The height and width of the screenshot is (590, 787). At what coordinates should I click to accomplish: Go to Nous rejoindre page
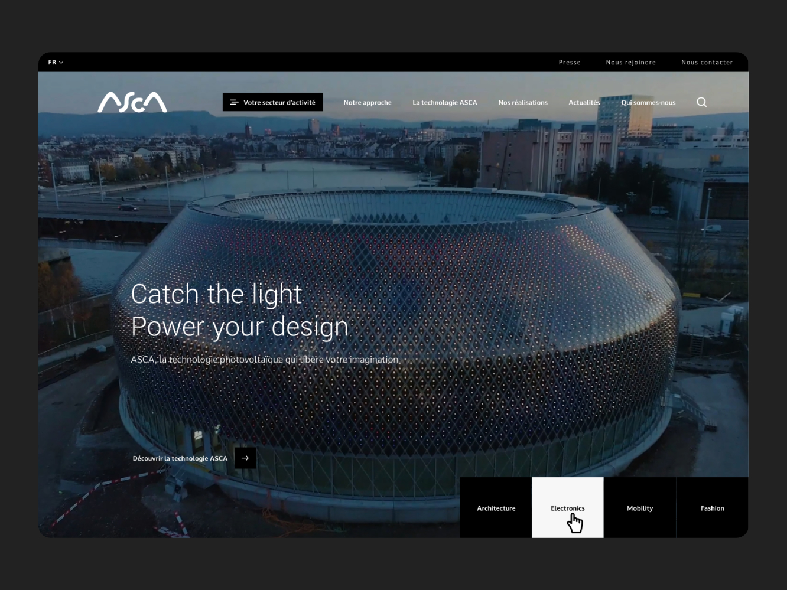(x=630, y=62)
